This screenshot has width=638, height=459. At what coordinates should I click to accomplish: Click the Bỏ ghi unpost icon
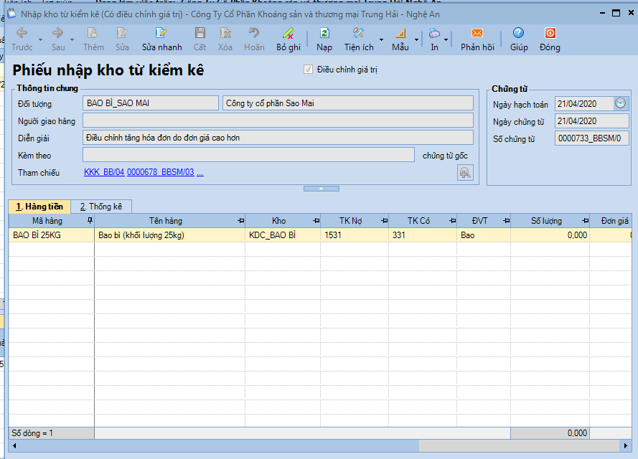288,34
